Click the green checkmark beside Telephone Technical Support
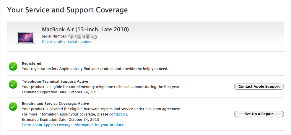The width and height of the screenshot is (291, 135). (x=13, y=84)
